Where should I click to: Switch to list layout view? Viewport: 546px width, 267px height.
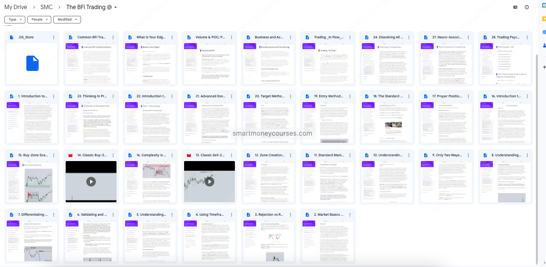tap(515, 7)
